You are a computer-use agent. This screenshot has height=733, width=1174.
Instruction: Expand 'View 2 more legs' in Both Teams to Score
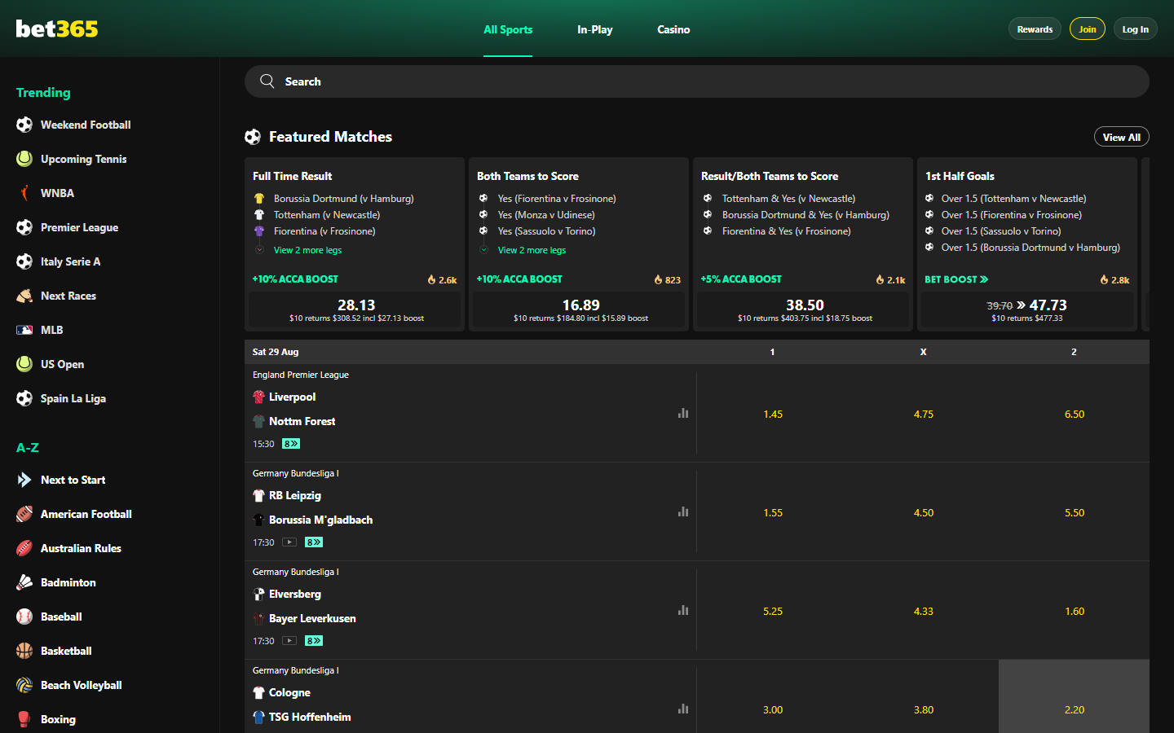click(x=532, y=250)
